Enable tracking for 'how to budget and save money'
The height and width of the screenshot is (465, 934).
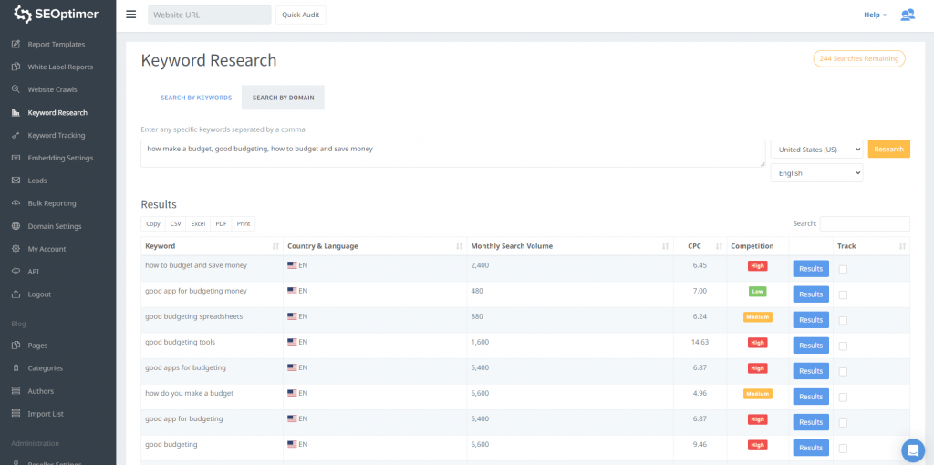coord(843,269)
